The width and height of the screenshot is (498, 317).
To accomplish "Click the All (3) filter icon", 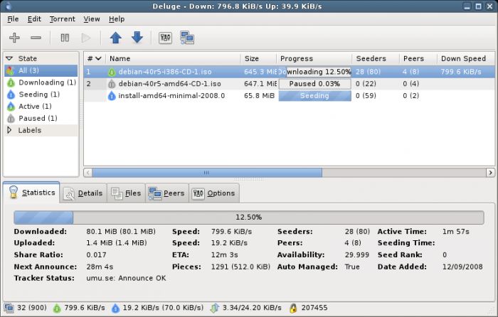I will [x=10, y=70].
